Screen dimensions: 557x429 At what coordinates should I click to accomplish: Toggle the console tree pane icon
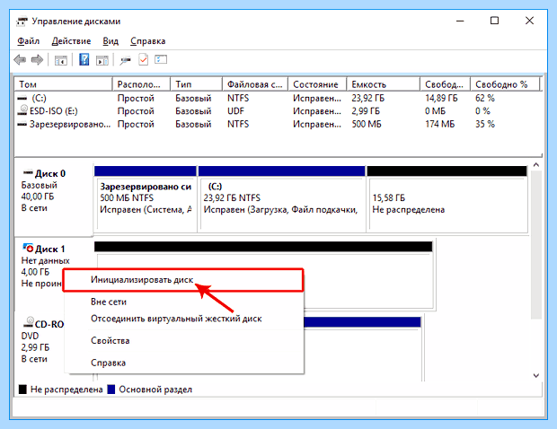(61, 60)
